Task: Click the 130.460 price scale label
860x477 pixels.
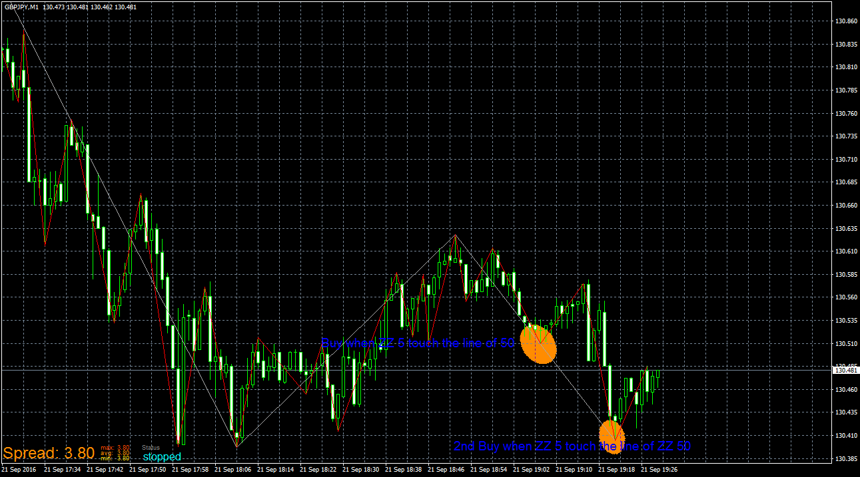Action: (x=846, y=390)
